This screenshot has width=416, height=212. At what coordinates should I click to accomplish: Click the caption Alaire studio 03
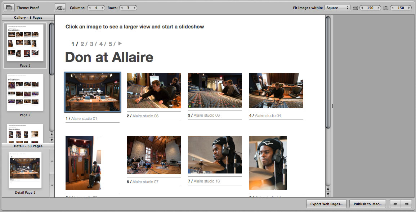[x=207, y=115]
